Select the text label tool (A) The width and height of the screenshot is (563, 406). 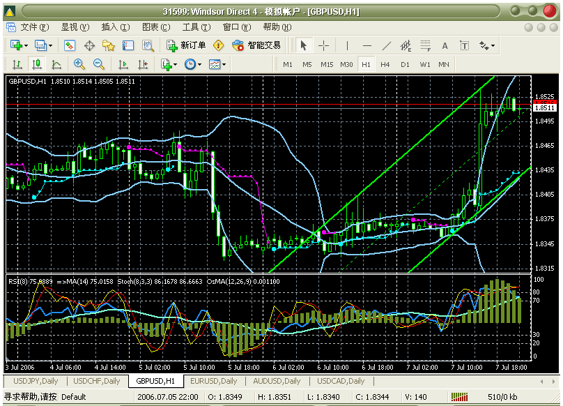[x=445, y=45]
